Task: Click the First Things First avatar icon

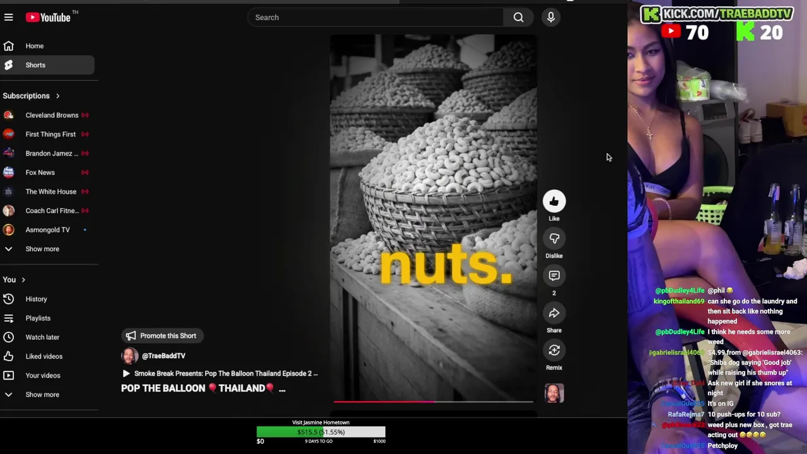Action: click(x=8, y=134)
